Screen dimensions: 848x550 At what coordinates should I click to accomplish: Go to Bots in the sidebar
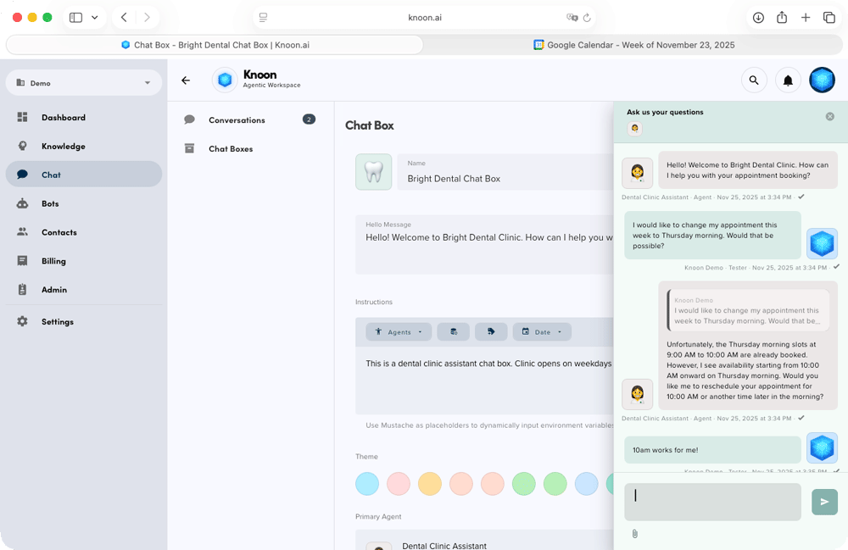click(50, 203)
